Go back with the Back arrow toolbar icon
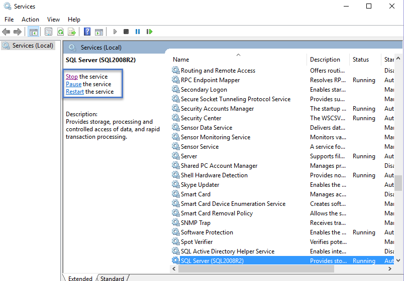 tap(6, 32)
